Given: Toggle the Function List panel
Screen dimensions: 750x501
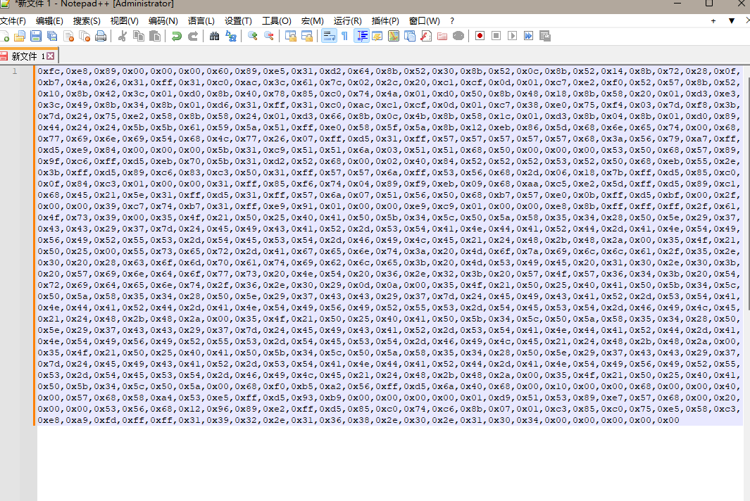Looking at the screenshot, I should (426, 36).
